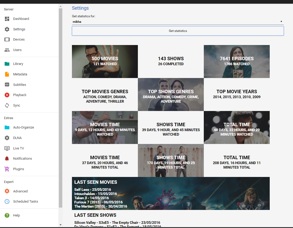
Task: Click the Total Time total tile
Action: pyautogui.click(x=237, y=160)
